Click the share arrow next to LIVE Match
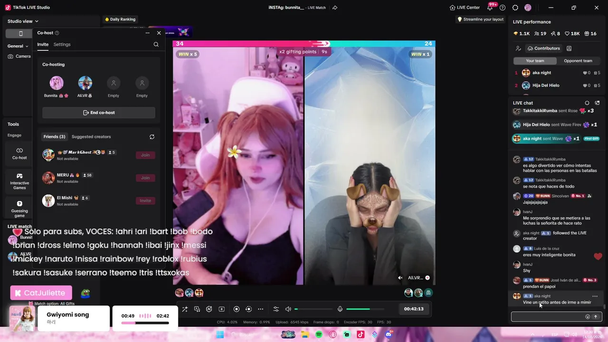Viewport: 608px width, 342px height. coord(335,8)
